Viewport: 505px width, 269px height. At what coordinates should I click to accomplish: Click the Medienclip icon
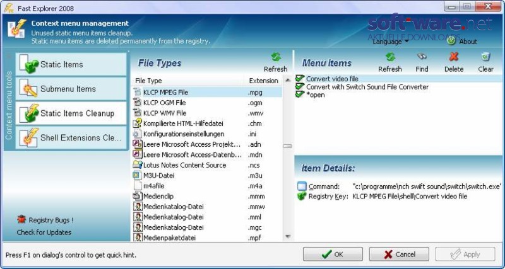(x=138, y=196)
